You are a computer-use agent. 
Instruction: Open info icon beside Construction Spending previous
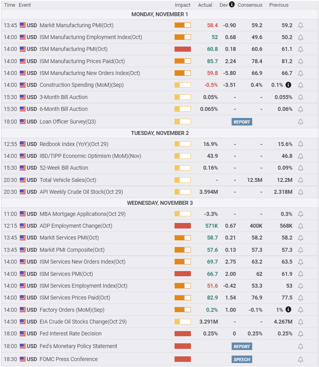tap(289, 85)
